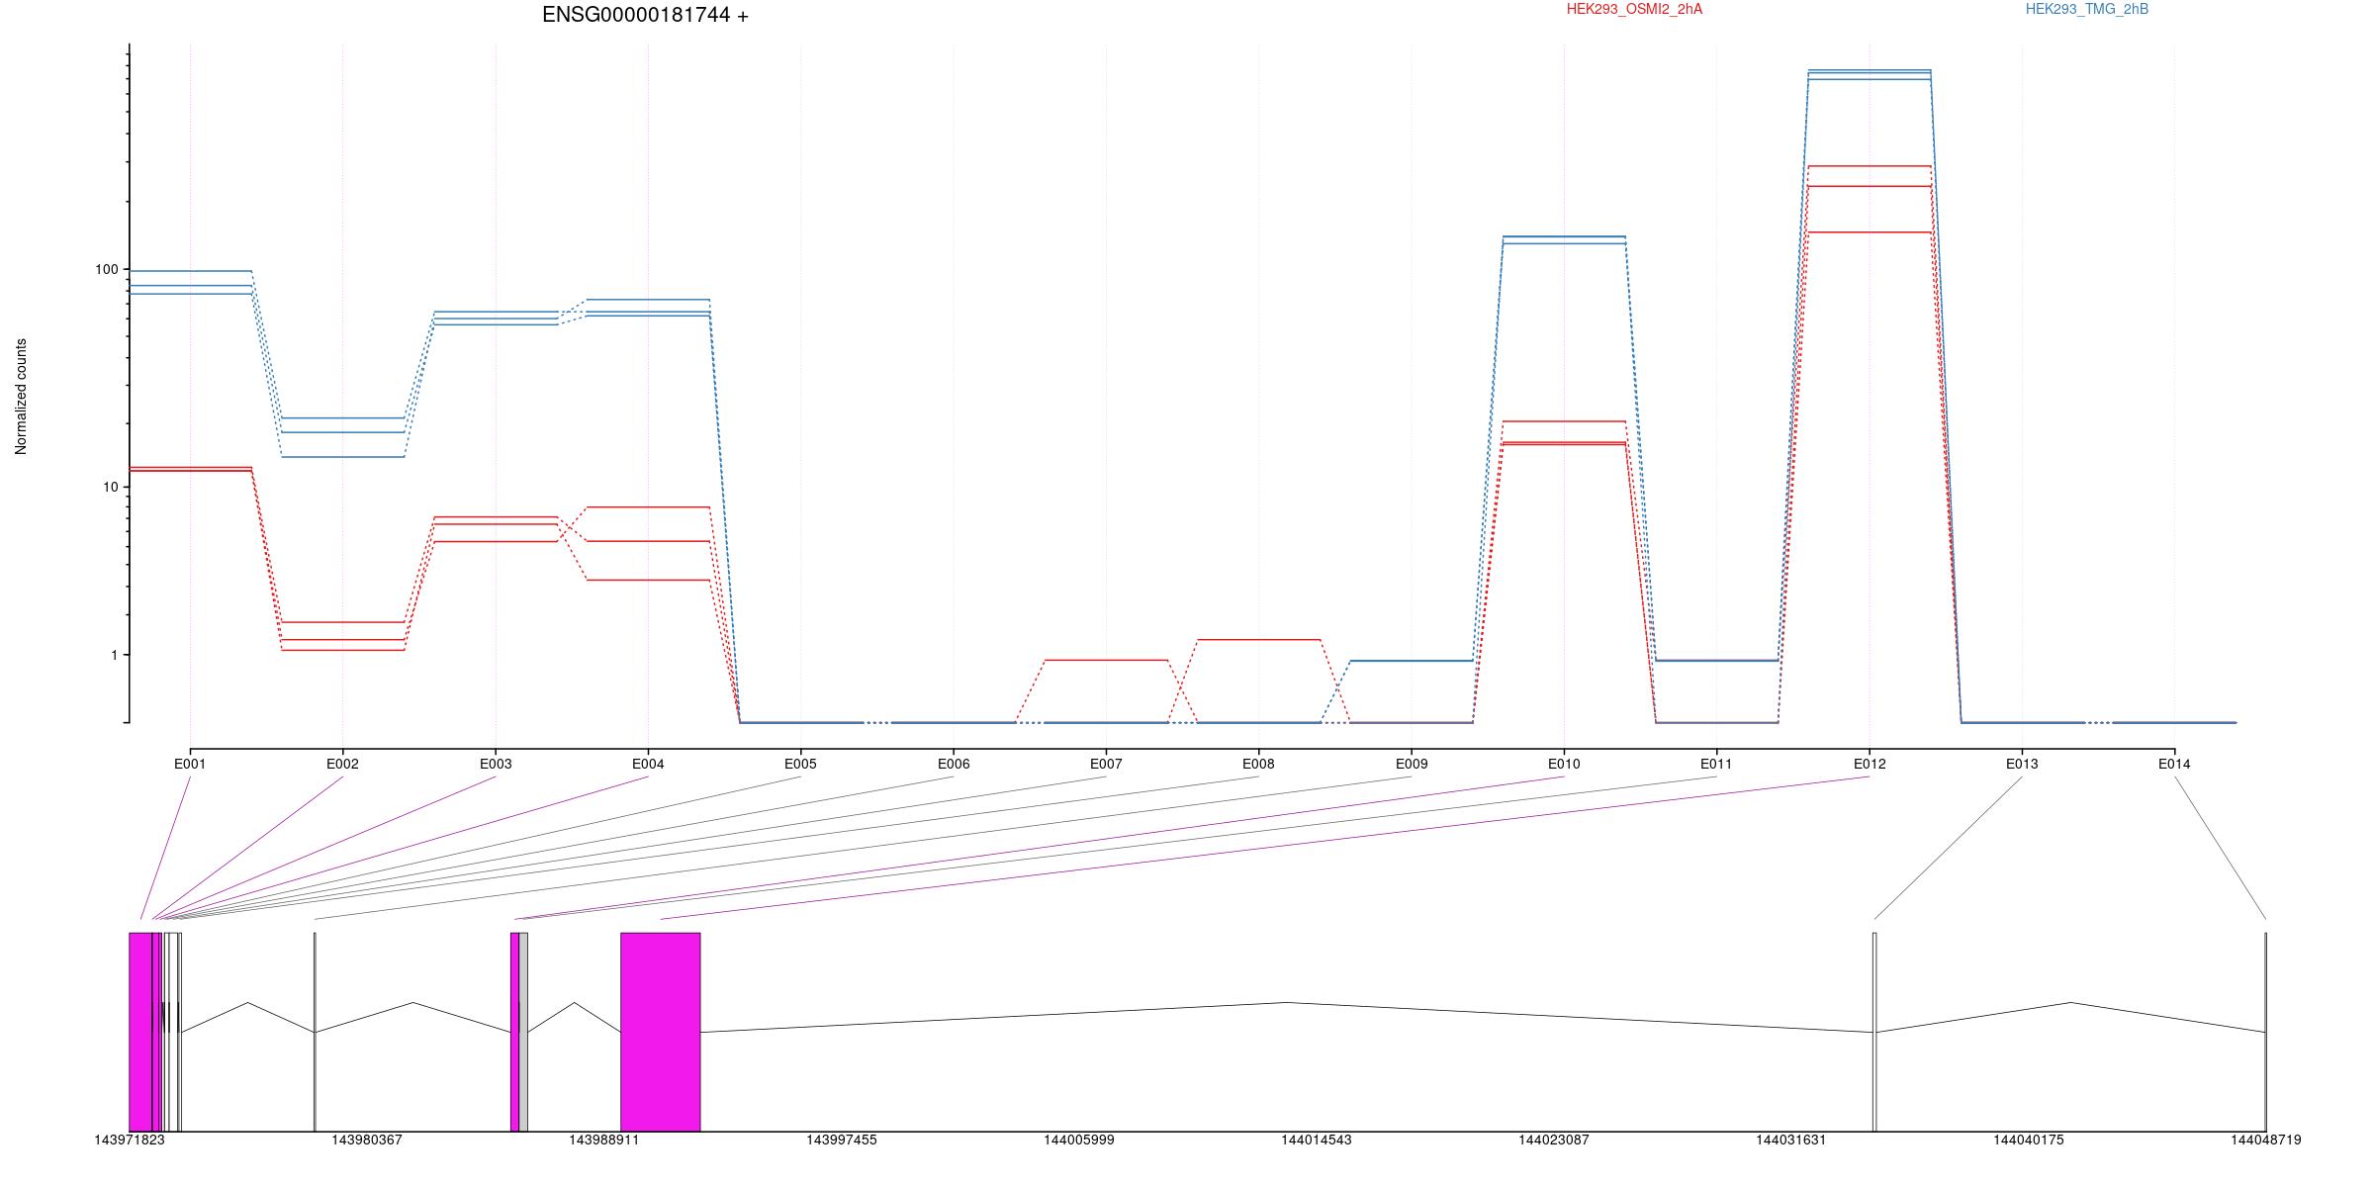Click exon label E003

point(496,764)
